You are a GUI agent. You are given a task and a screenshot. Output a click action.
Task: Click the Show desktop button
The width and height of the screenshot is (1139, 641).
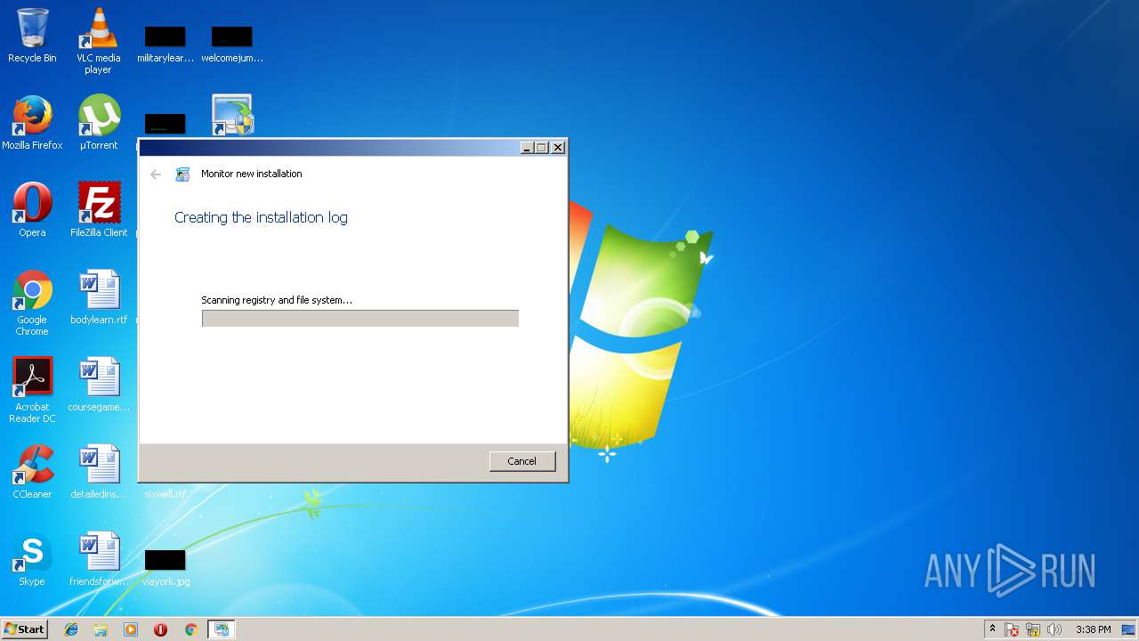point(1130,629)
